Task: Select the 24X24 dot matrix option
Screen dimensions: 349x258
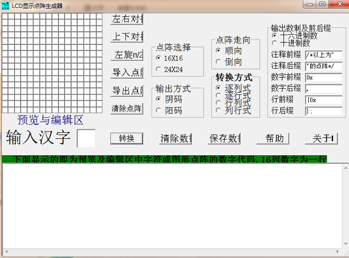Action: point(170,70)
